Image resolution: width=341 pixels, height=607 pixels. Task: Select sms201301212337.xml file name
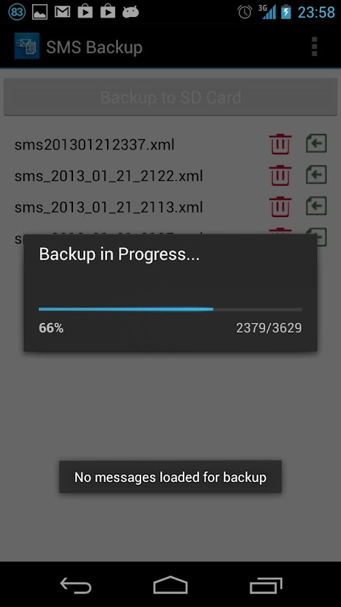(x=94, y=145)
